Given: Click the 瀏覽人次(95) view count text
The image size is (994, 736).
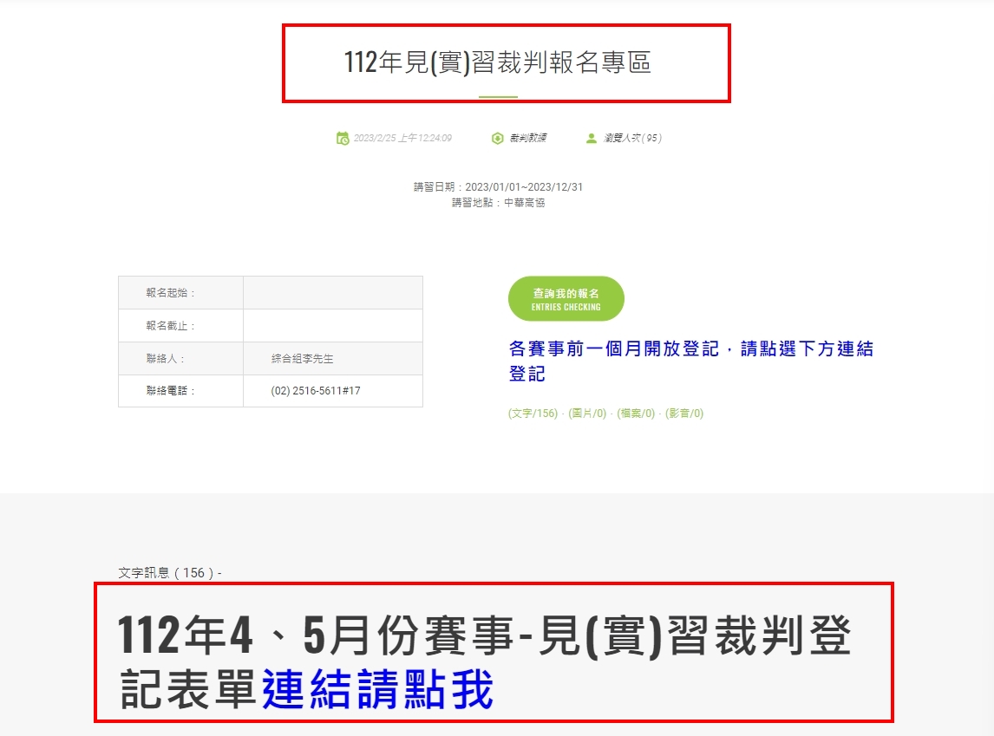Looking at the screenshot, I should pyautogui.click(x=632, y=138).
